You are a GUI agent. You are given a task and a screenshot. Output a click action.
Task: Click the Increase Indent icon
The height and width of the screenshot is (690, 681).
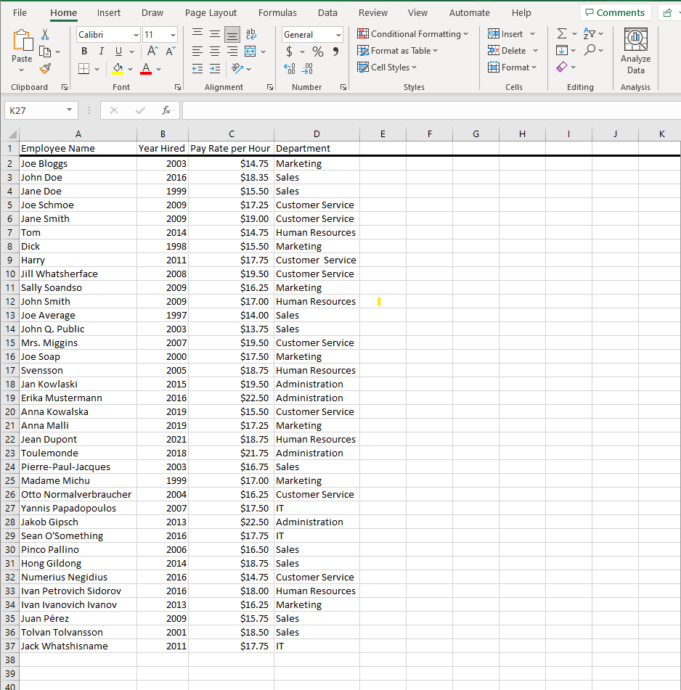click(x=216, y=68)
